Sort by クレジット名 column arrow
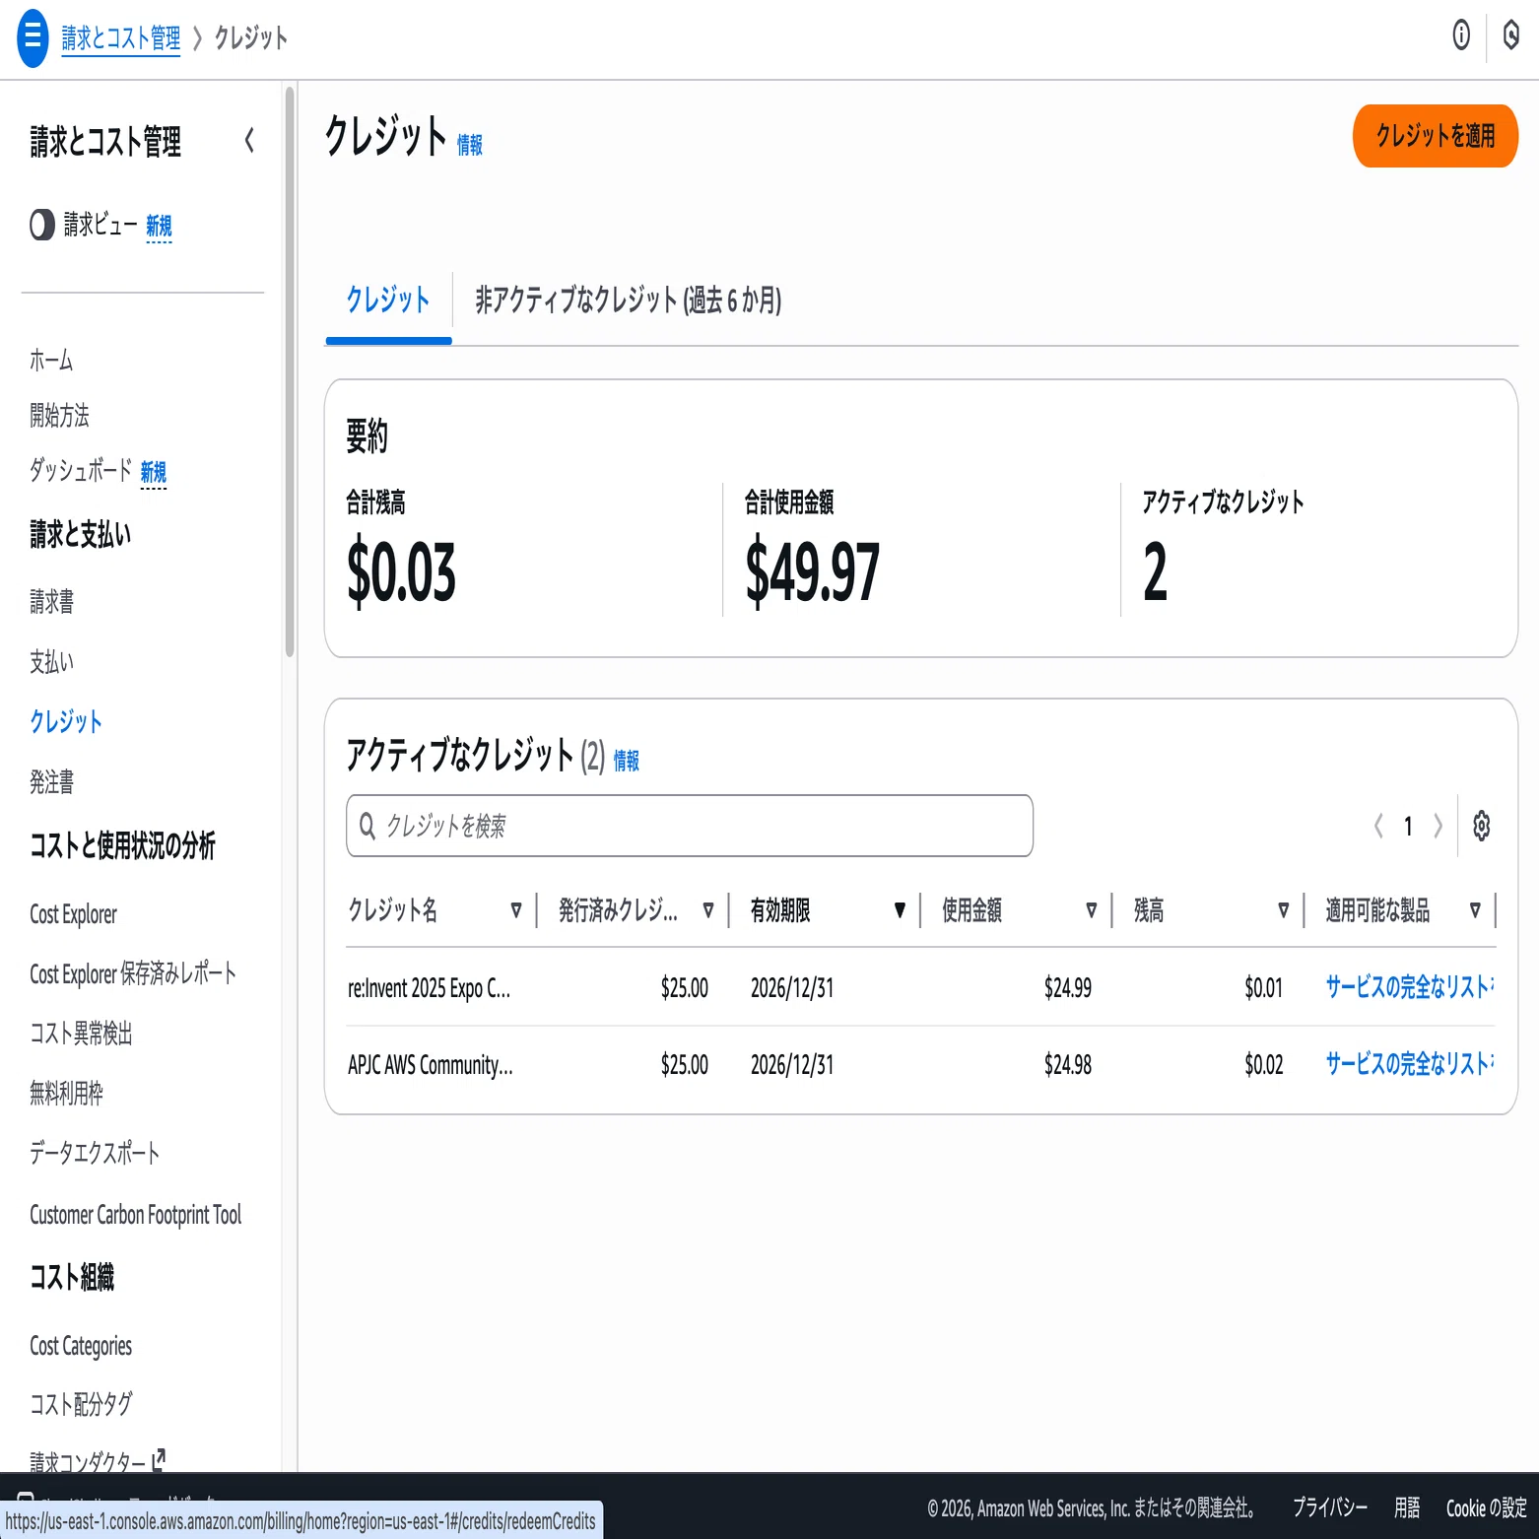This screenshot has width=1539, height=1539. pyautogui.click(x=516, y=910)
